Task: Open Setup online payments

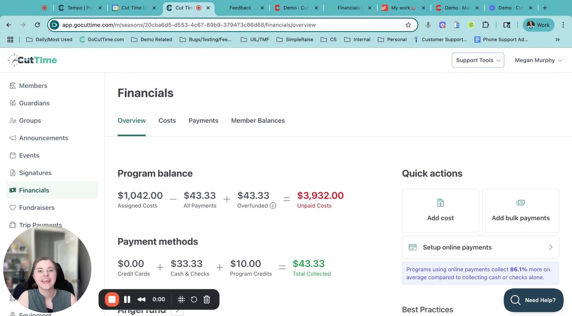Action: tap(480, 247)
